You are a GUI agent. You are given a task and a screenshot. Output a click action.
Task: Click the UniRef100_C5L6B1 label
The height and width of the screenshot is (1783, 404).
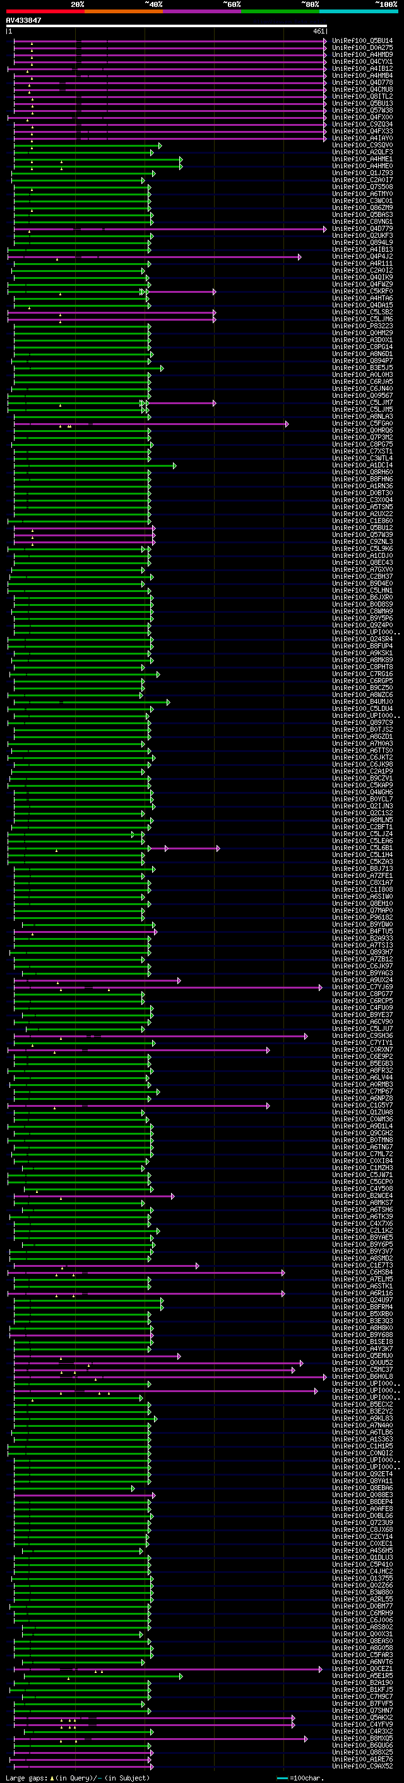click(x=362, y=848)
